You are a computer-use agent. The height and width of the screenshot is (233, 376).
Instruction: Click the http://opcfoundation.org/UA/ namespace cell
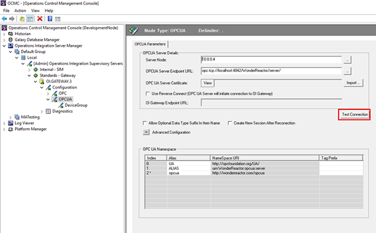click(265, 164)
